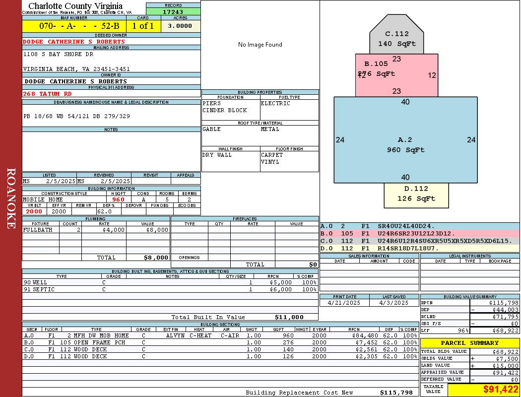Select sketch code row for C.0 112
521x397 pixels.
[x=420, y=241]
